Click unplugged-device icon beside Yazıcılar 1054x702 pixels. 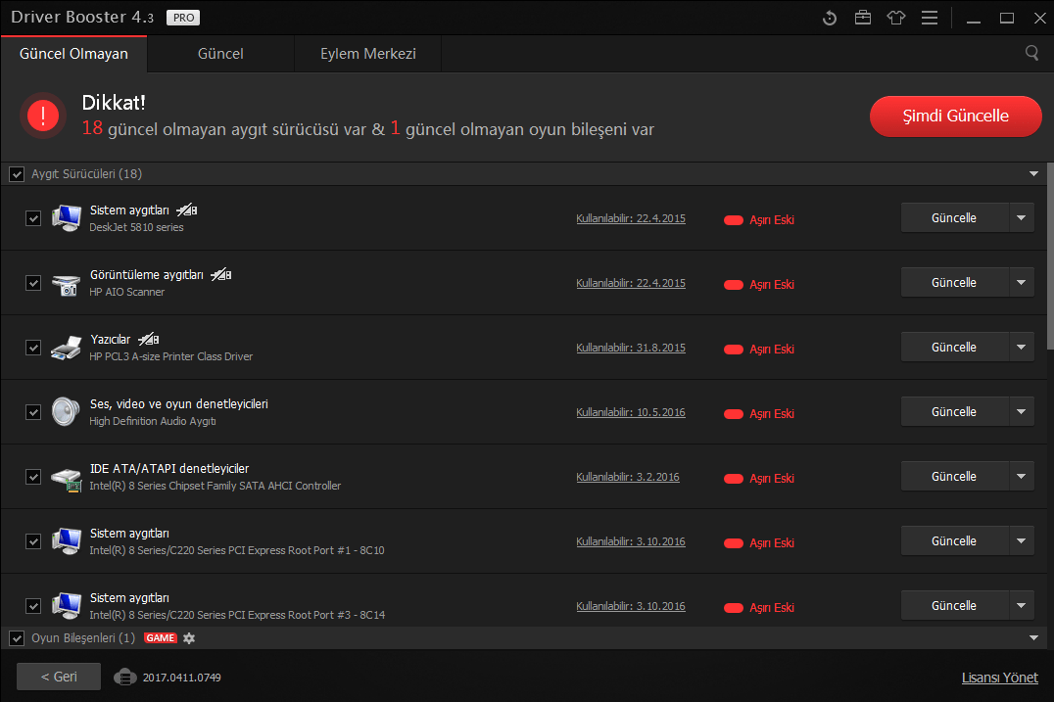coord(149,339)
